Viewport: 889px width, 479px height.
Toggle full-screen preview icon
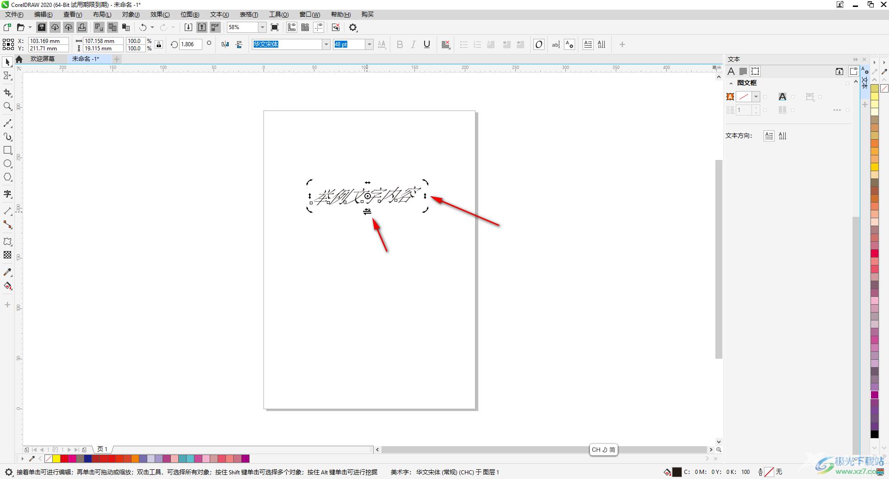point(275,27)
